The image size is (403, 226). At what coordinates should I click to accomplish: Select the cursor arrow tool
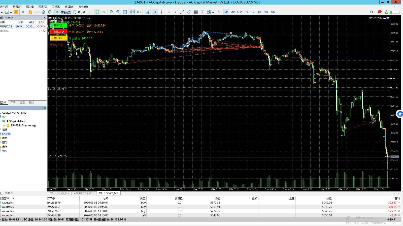155,12
